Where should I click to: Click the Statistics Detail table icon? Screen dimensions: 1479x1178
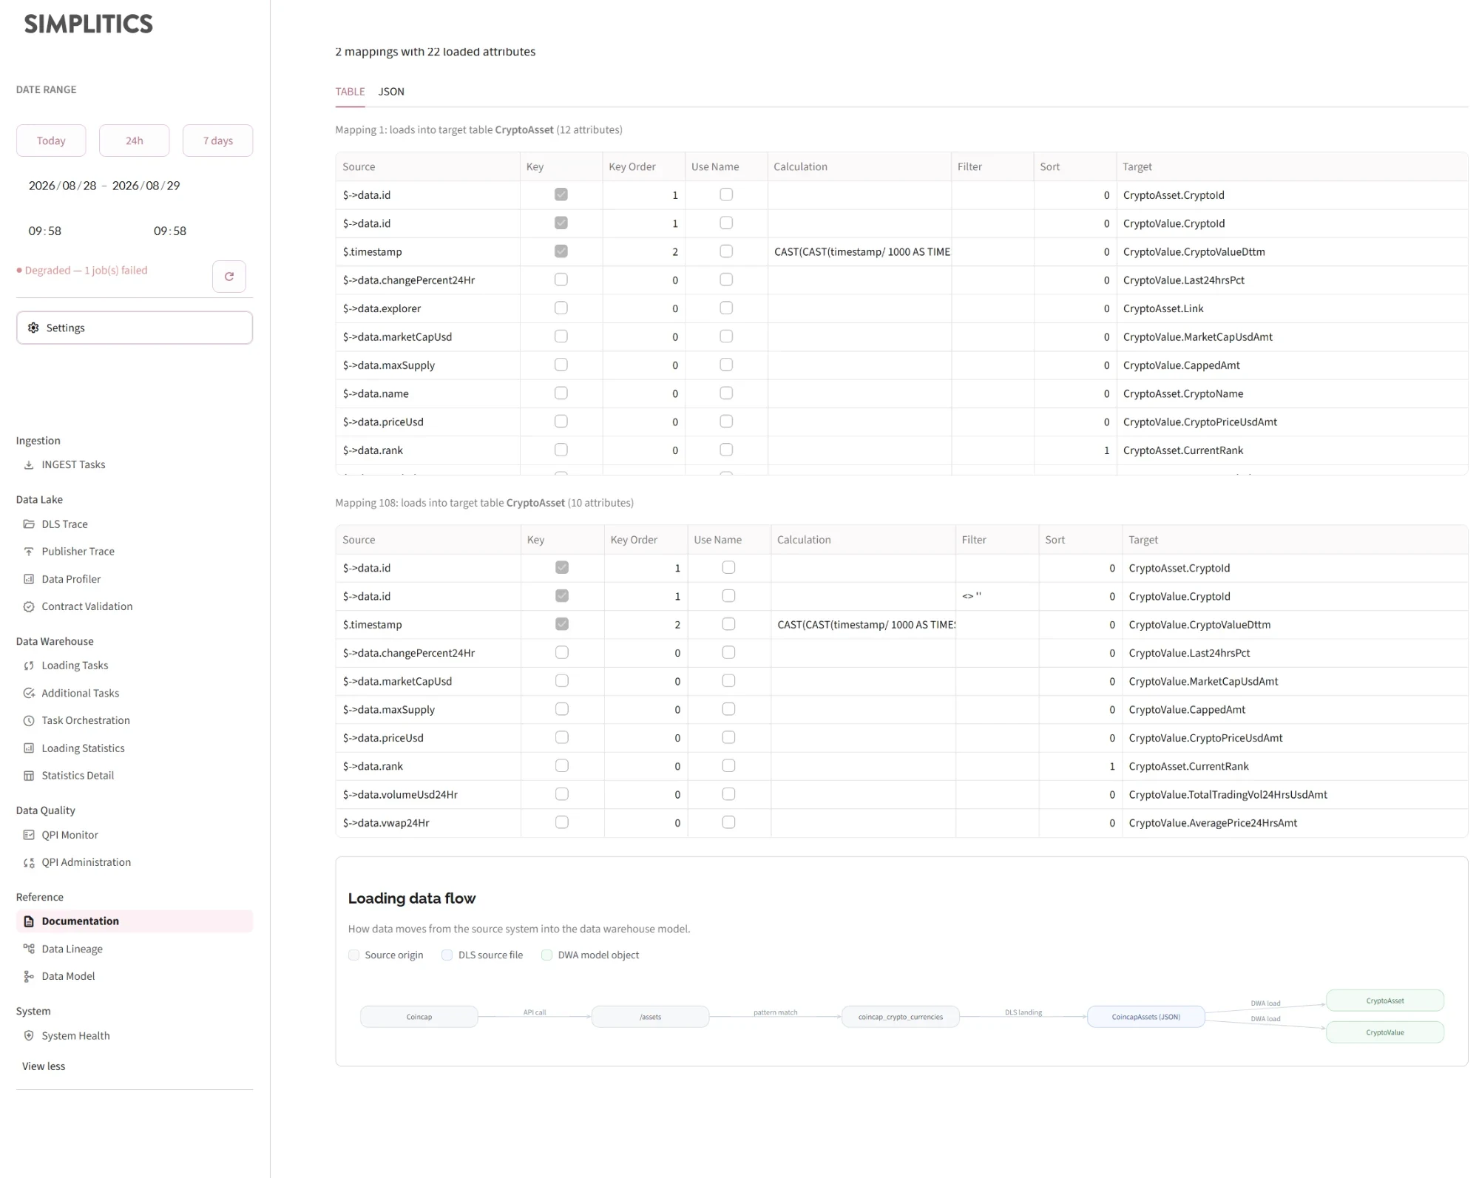(x=29, y=776)
